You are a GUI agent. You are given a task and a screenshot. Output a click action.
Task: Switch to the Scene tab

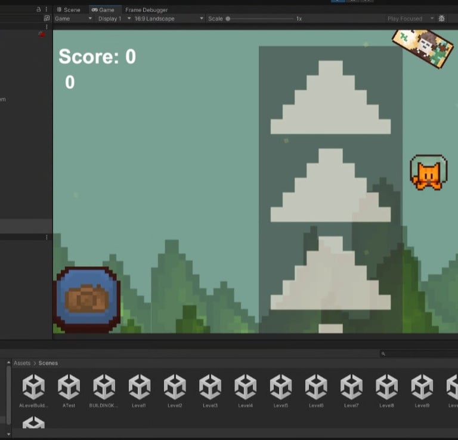[69, 10]
